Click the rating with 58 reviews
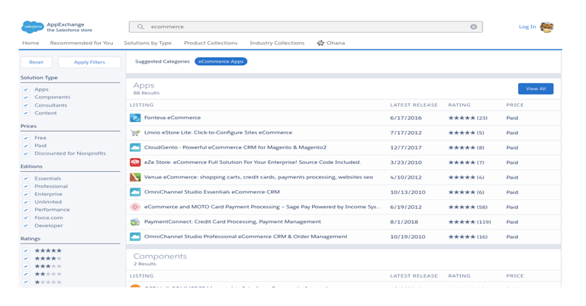The height and width of the screenshot is (306, 586). click(468, 207)
